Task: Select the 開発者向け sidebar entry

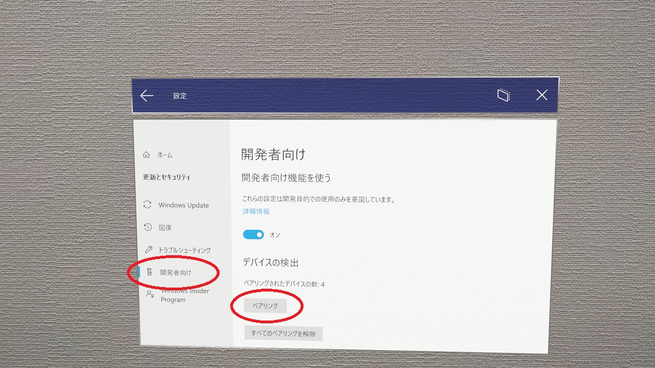Action: [169, 273]
